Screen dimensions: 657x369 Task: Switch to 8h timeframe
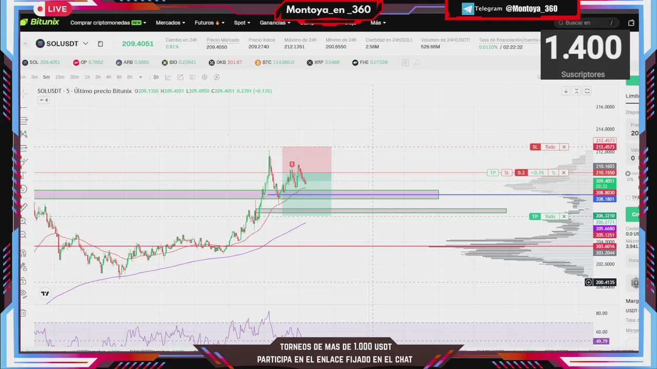(x=130, y=77)
